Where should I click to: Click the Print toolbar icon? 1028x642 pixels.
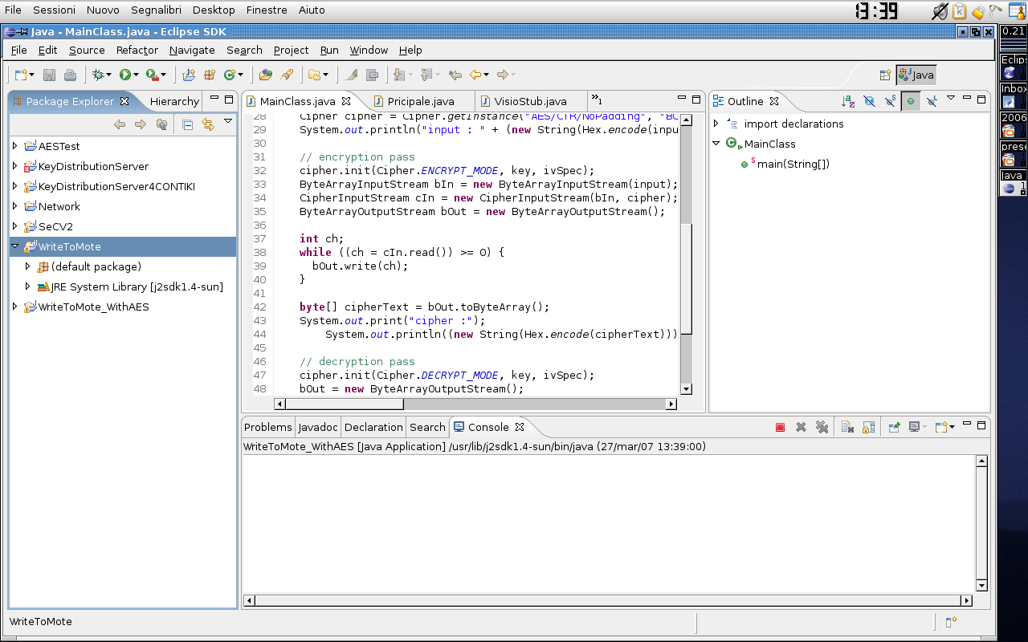(x=70, y=75)
